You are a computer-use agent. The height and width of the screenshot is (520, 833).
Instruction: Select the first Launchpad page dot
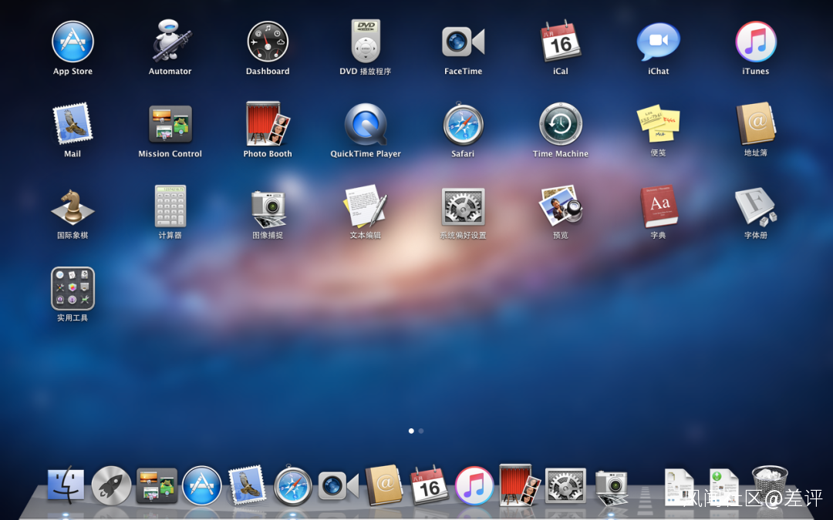pos(411,431)
